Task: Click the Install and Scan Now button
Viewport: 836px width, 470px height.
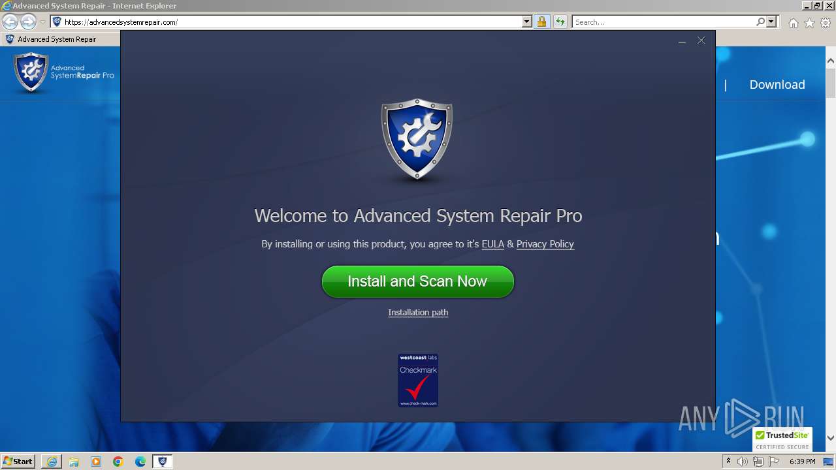Action: (x=418, y=281)
